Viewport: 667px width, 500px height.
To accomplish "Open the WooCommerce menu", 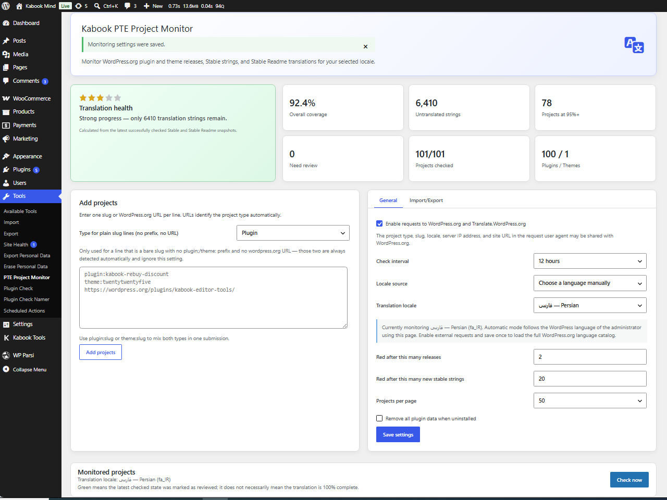I will 31,98.
